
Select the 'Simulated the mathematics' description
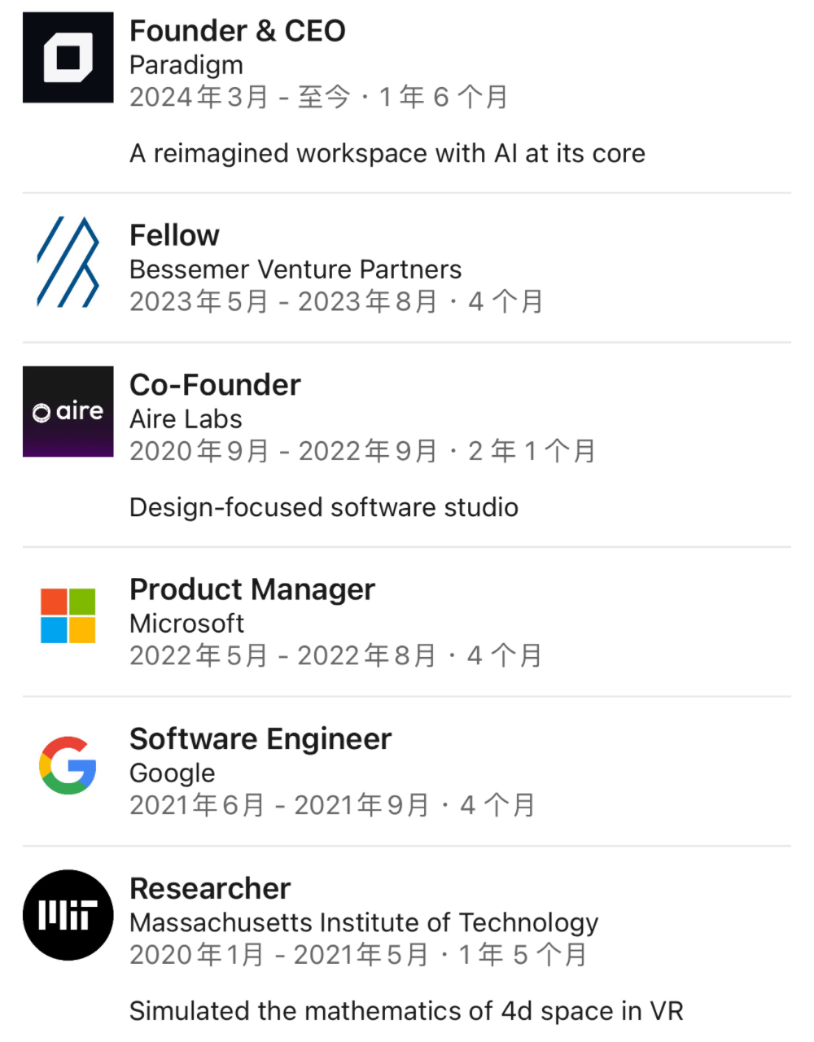[x=406, y=1011]
